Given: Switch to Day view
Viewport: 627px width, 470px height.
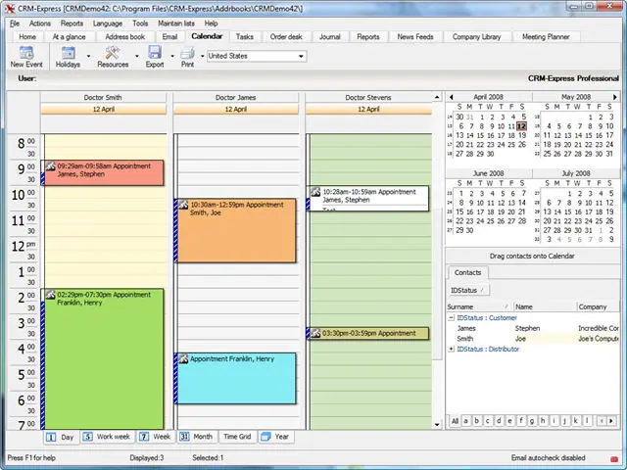Looking at the screenshot, I should click(61, 437).
